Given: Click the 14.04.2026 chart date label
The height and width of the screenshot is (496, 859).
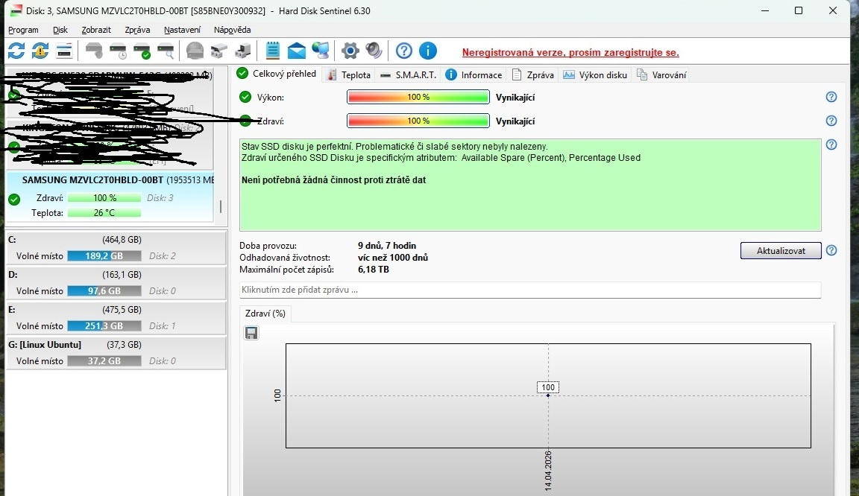Looking at the screenshot, I should [548, 471].
